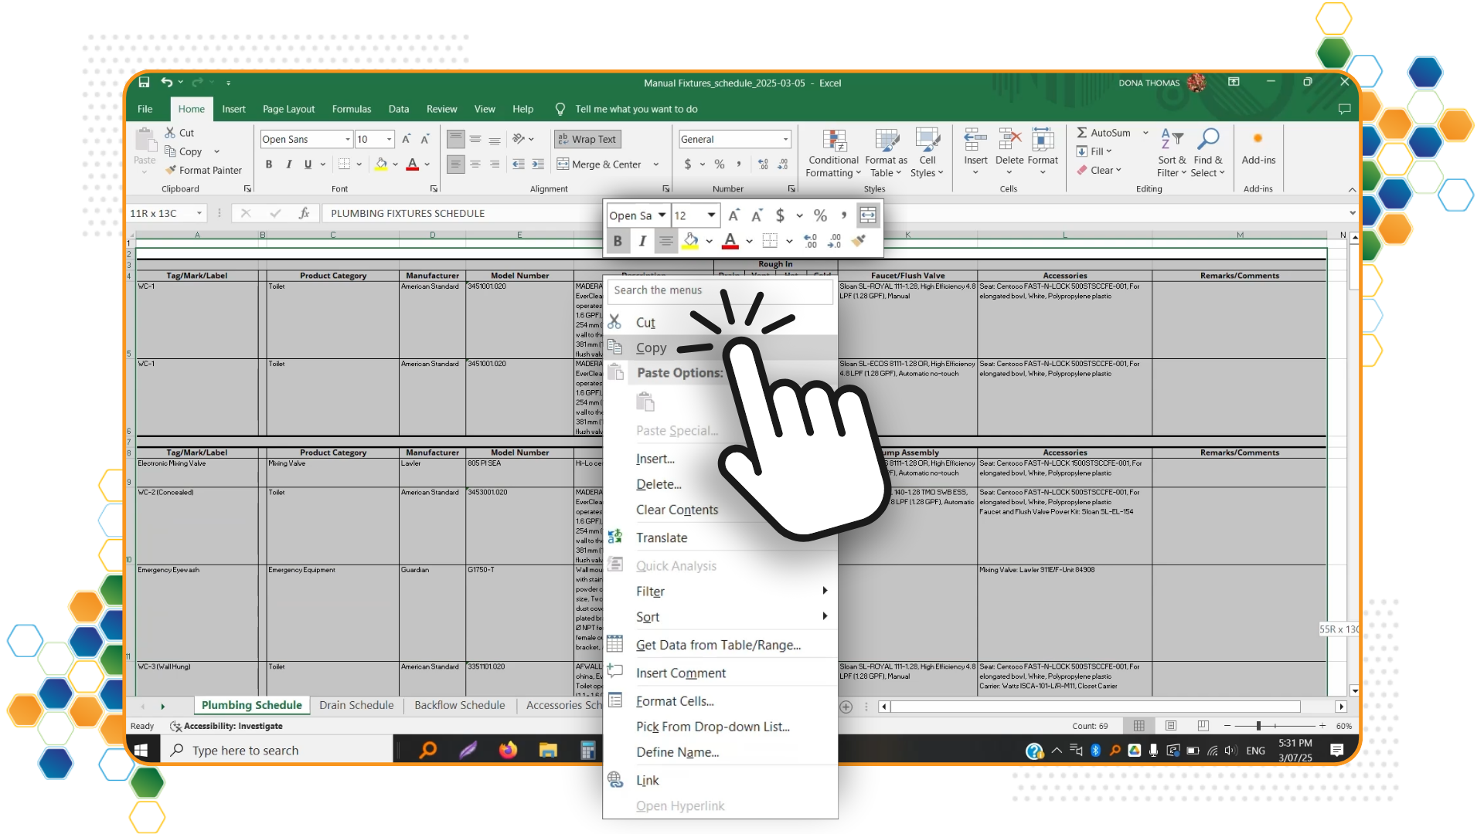The image size is (1484, 834).
Task: Click the ribbon Decrease Indent icon
Action: pos(519,164)
